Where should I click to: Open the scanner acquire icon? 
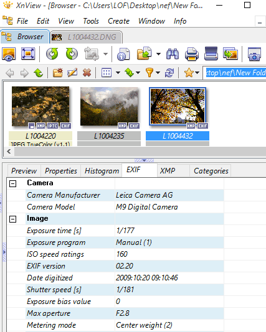[x=211, y=53]
